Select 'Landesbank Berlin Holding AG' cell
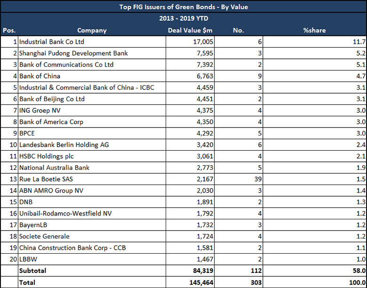Viewport: 367px width, 288px height. pos(92,145)
